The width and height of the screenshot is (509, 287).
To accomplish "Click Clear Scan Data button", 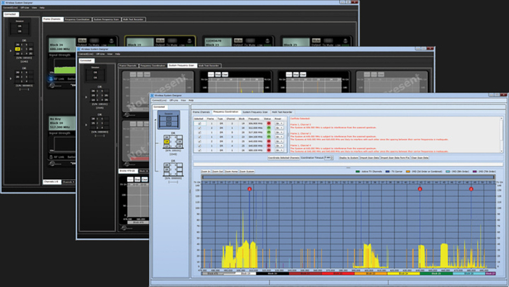I will click(420, 157).
